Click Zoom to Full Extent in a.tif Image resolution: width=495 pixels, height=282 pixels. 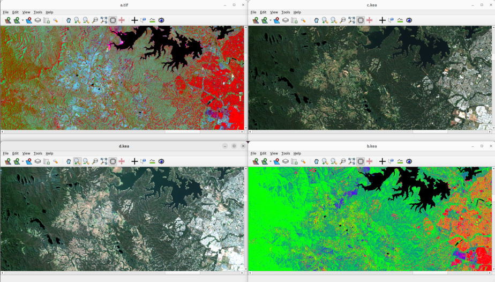(x=104, y=20)
